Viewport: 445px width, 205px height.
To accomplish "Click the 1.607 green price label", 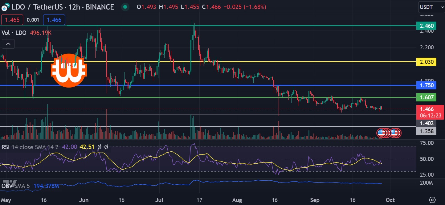I will point(426,97).
